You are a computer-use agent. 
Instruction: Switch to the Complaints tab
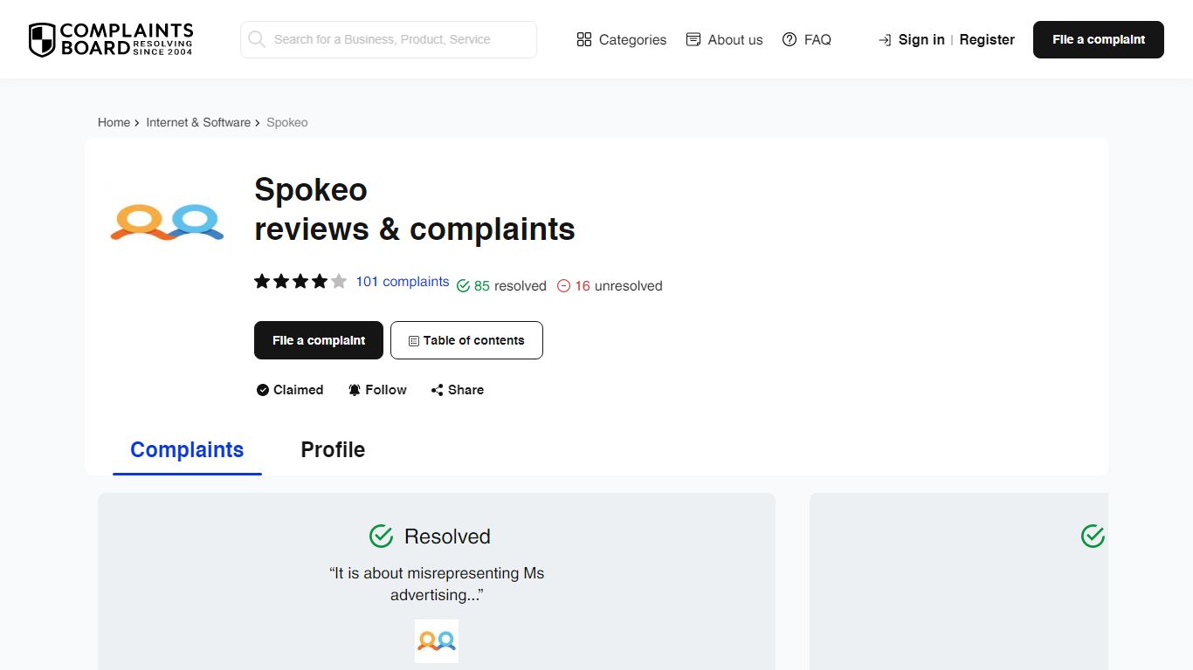click(187, 450)
